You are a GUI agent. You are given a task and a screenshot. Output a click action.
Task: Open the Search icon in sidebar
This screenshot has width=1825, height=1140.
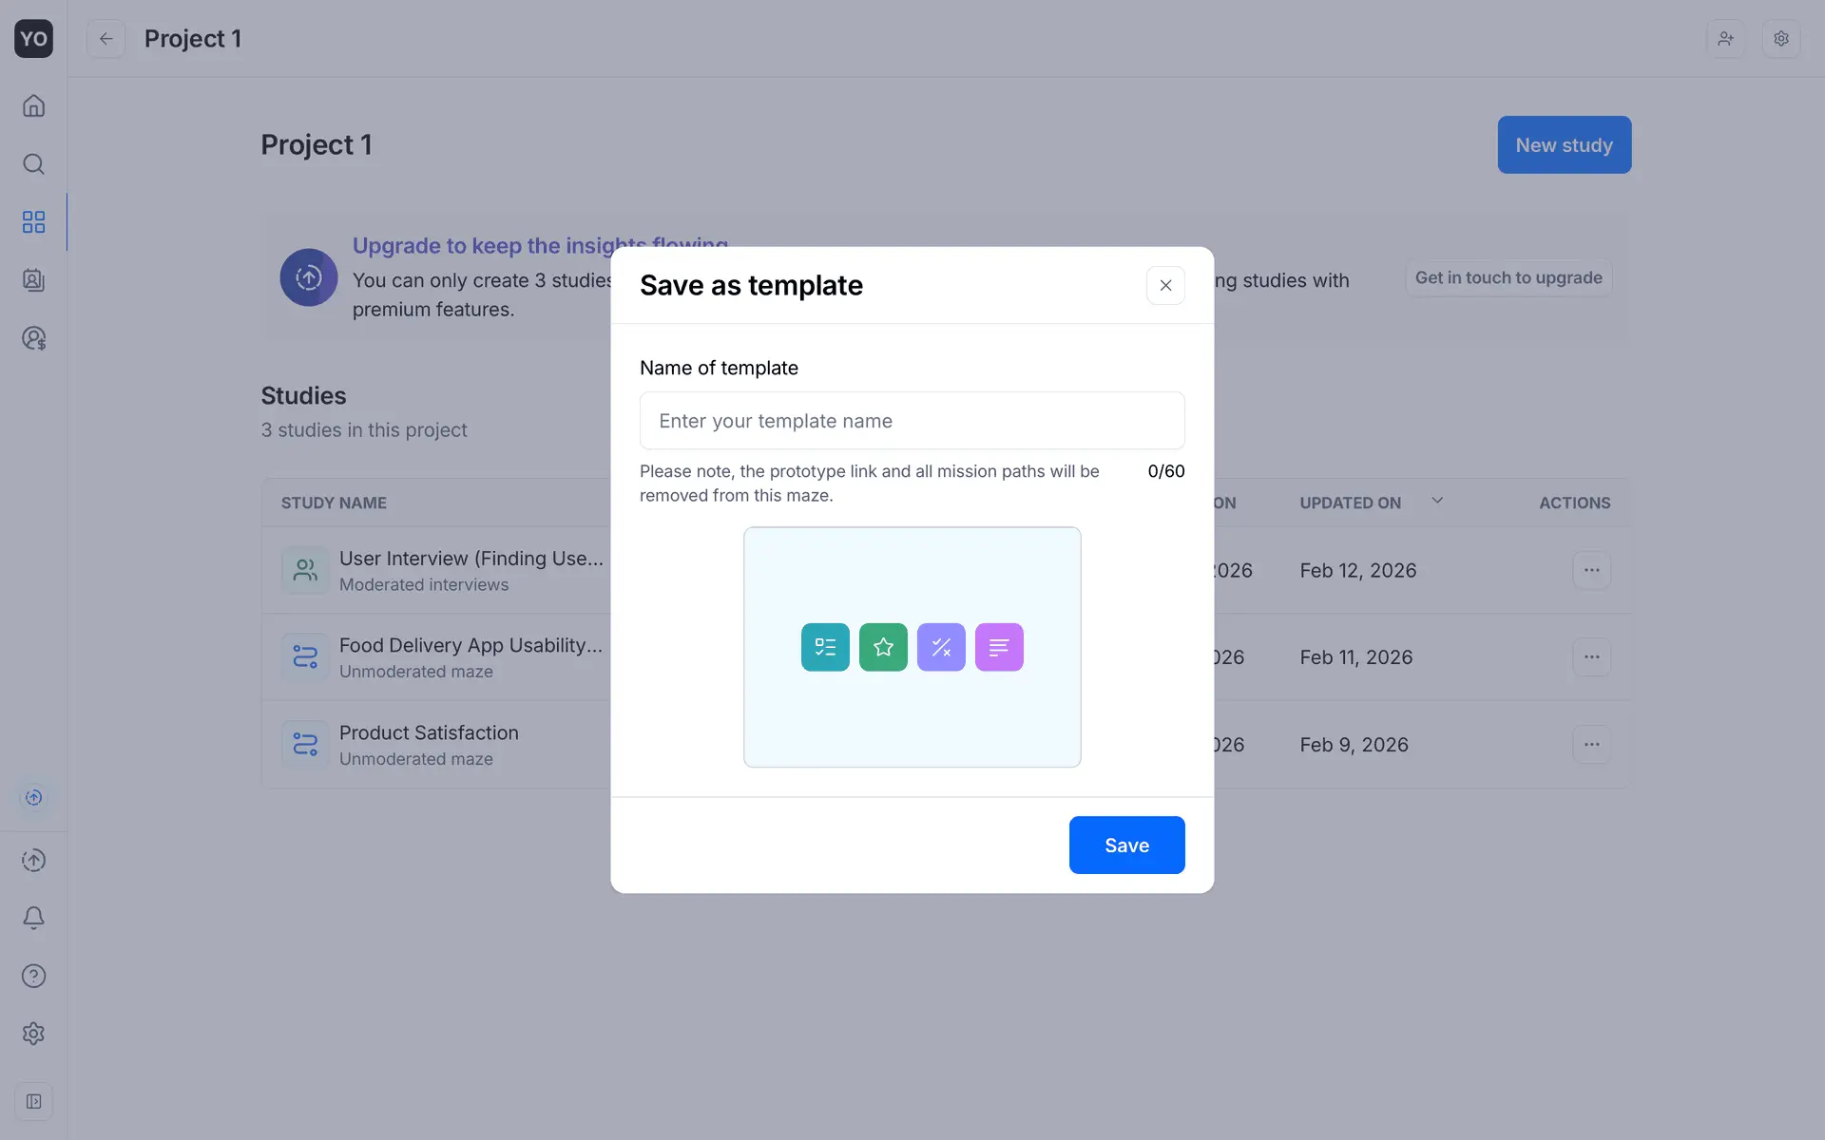33,164
